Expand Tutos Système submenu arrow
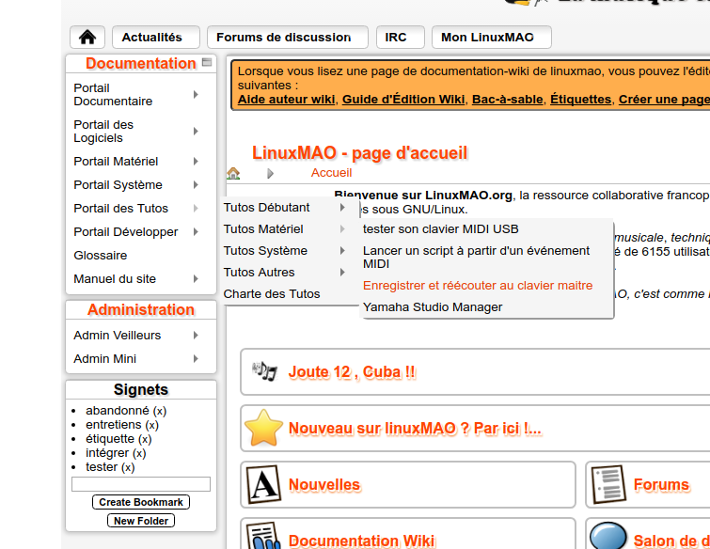The image size is (710, 549). 342,250
